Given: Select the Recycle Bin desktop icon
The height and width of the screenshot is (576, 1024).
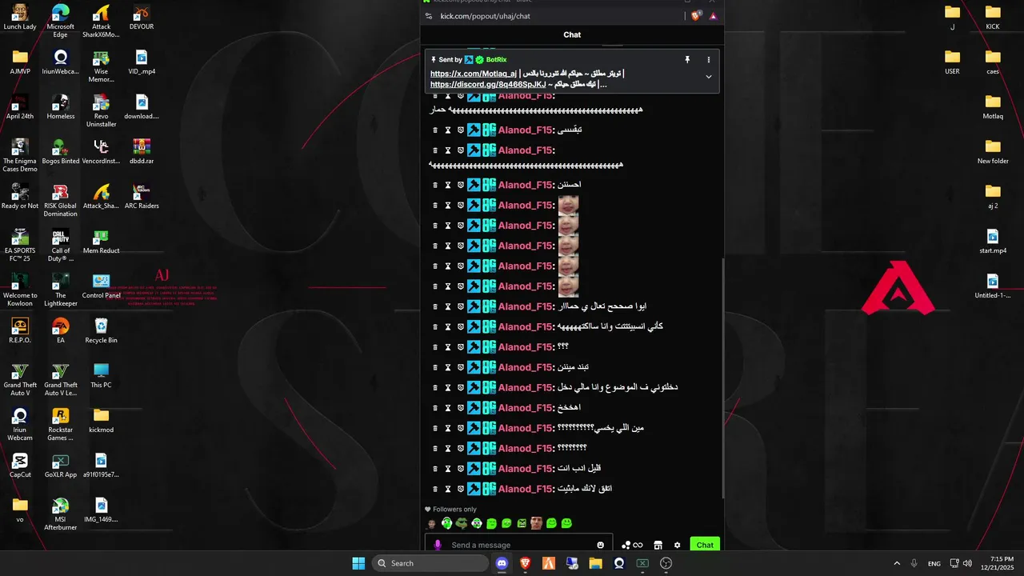Looking at the screenshot, I should coord(101,331).
